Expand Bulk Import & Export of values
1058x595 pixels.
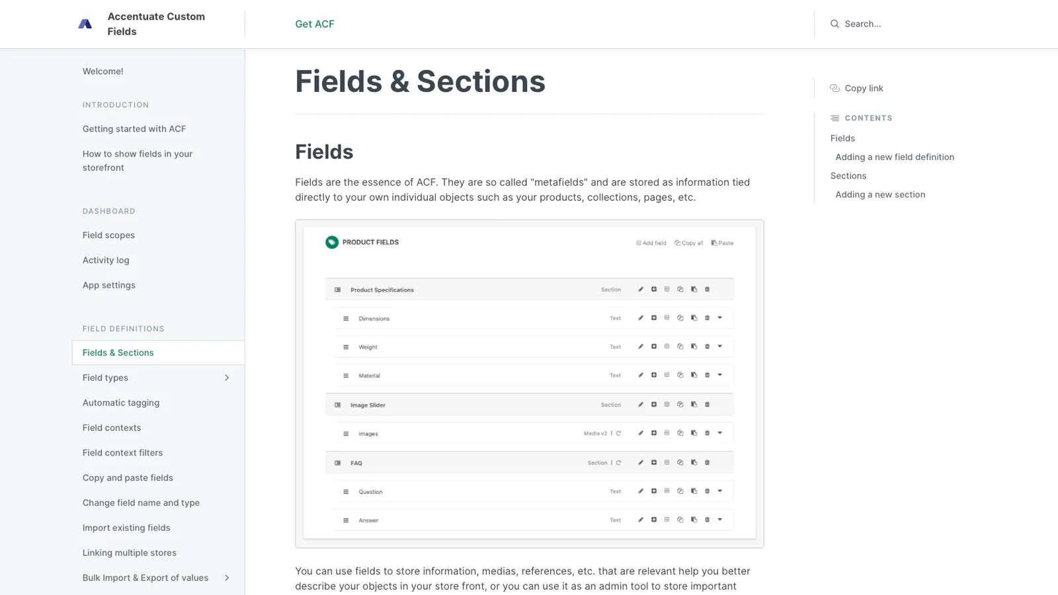coord(227,578)
